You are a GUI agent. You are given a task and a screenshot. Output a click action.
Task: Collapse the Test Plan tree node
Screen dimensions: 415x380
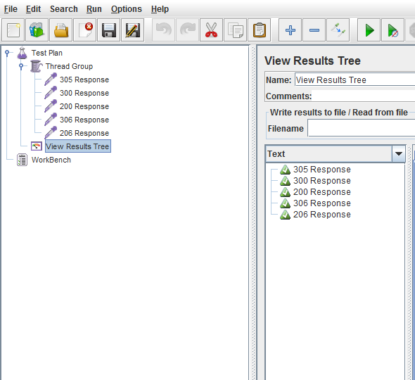tap(7, 53)
